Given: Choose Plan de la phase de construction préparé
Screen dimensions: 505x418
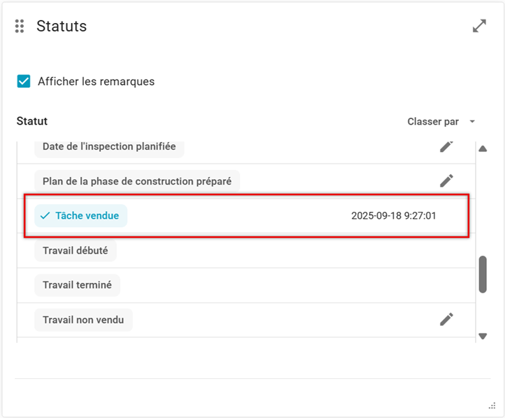Looking at the screenshot, I should point(137,181).
